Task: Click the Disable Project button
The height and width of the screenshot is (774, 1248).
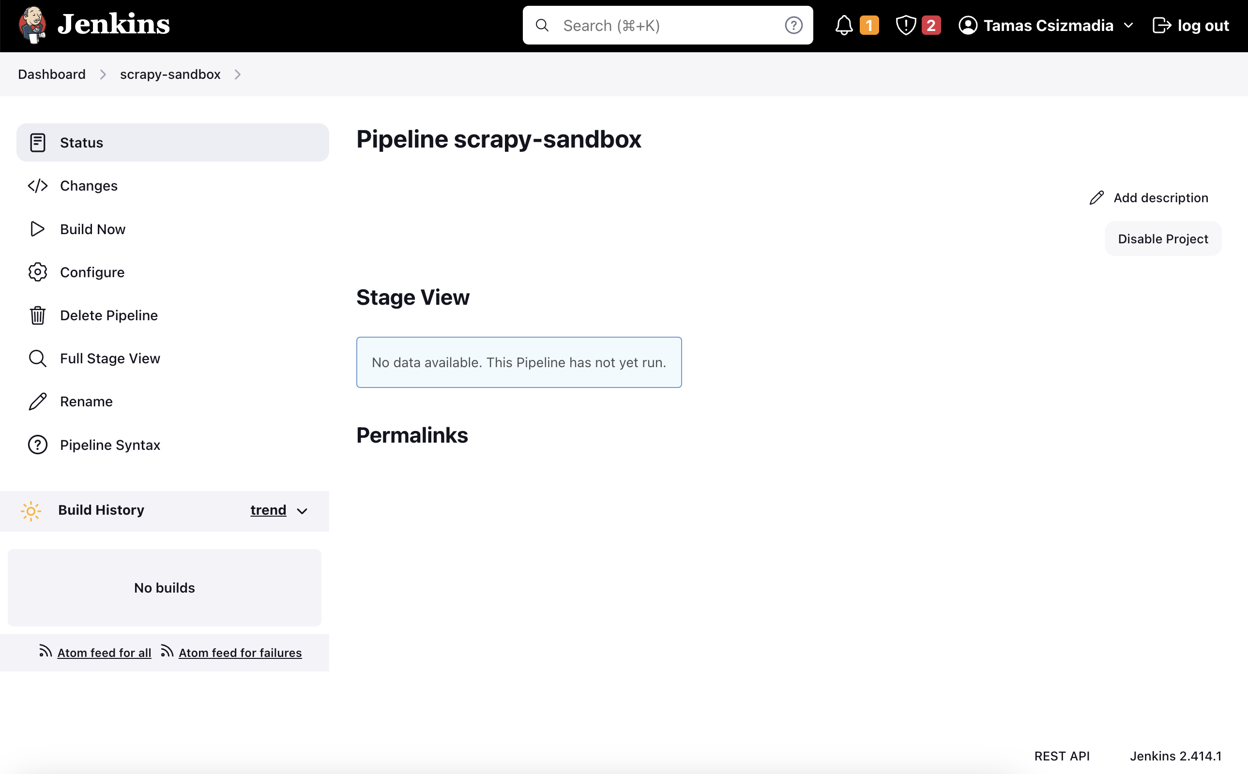Action: coord(1162,238)
